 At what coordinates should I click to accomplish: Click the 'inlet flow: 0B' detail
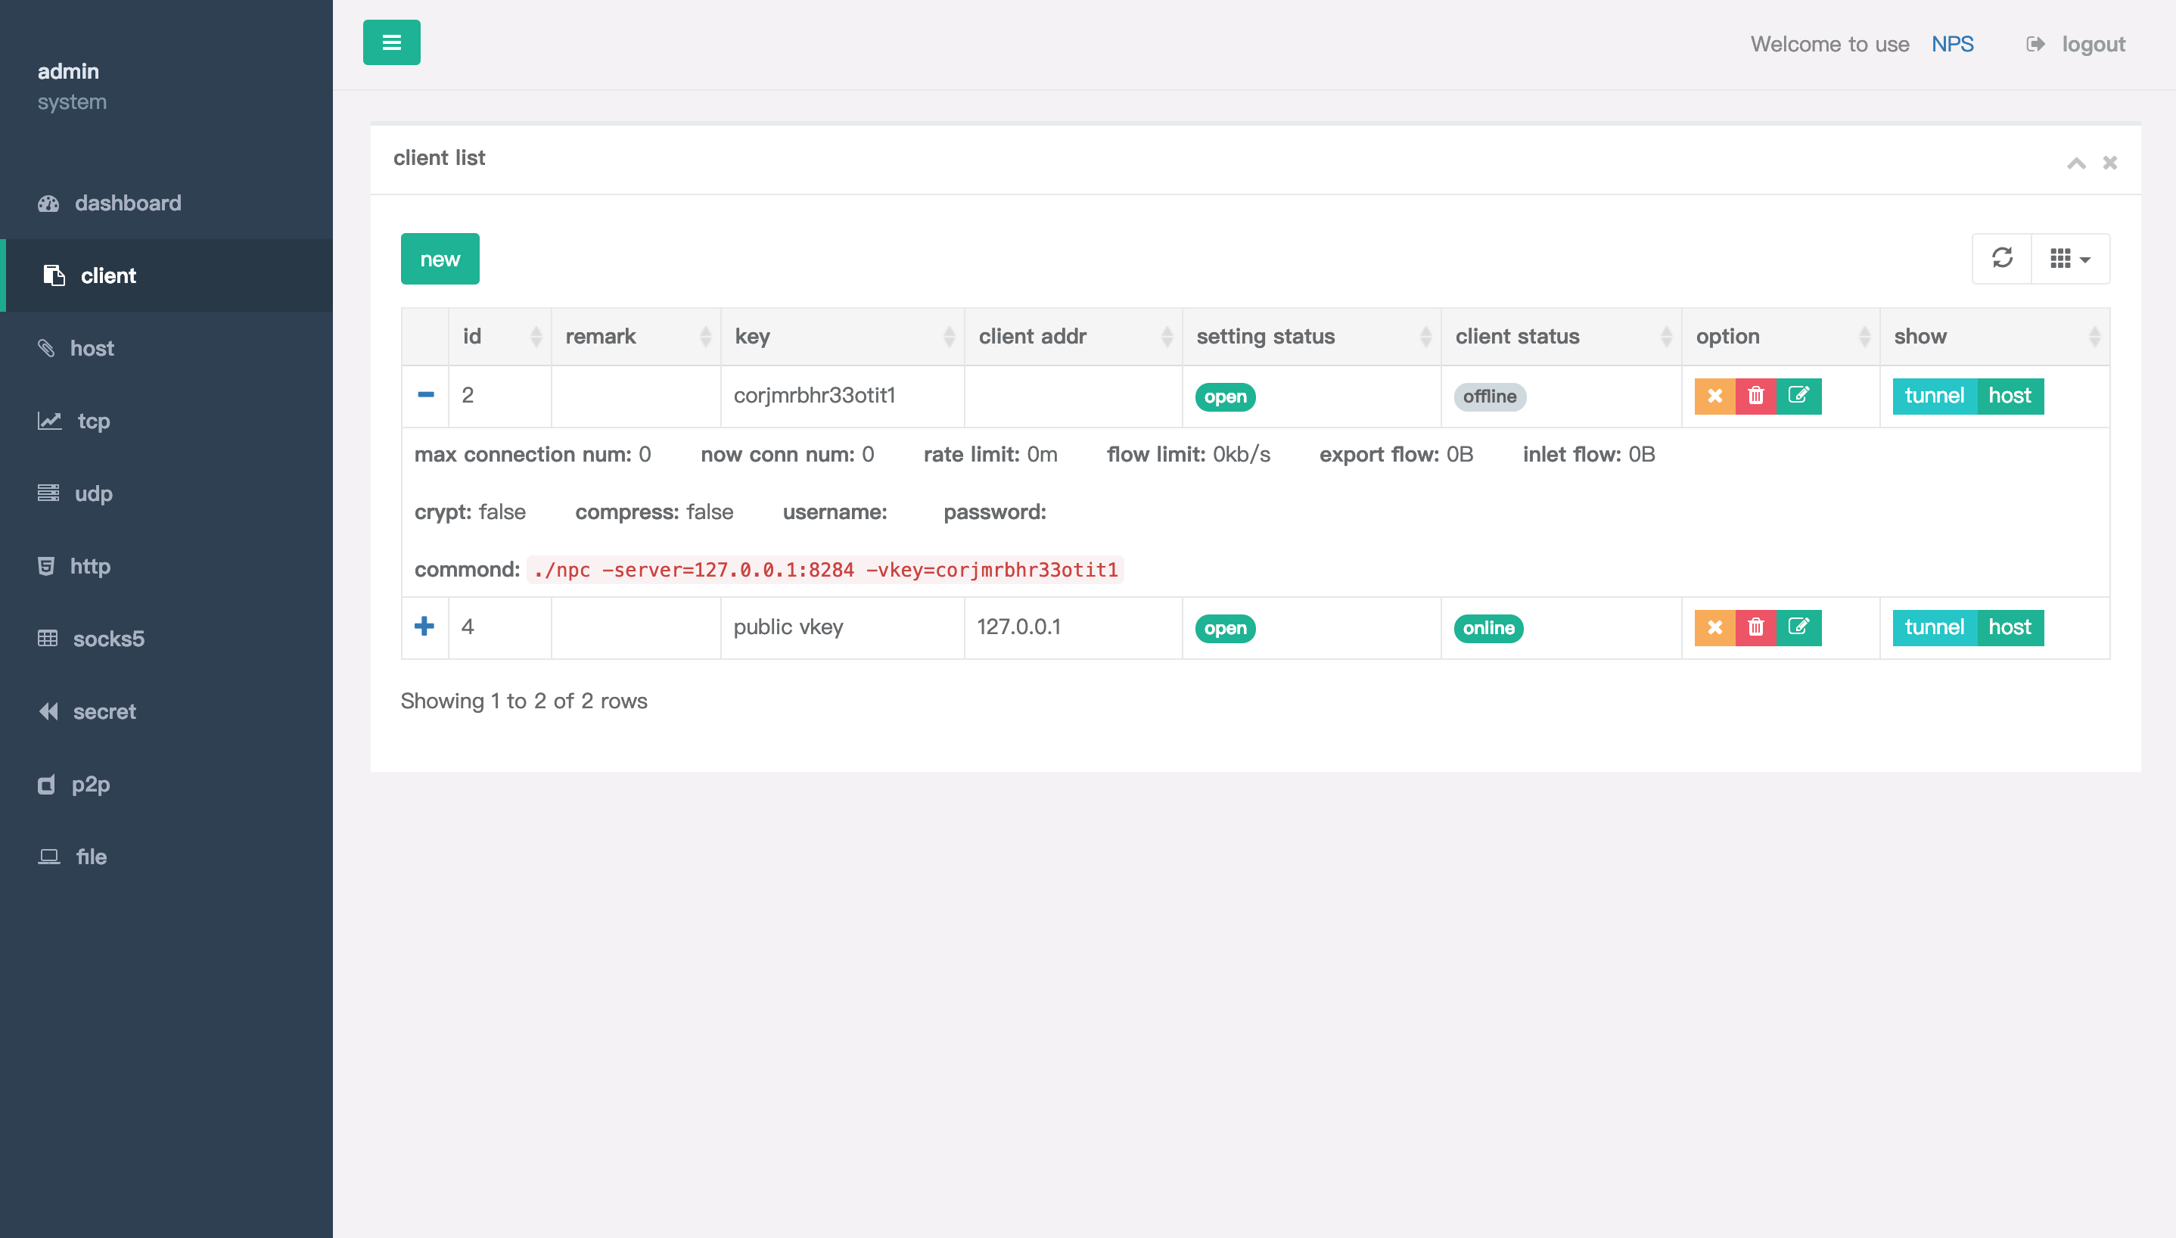coord(1589,455)
